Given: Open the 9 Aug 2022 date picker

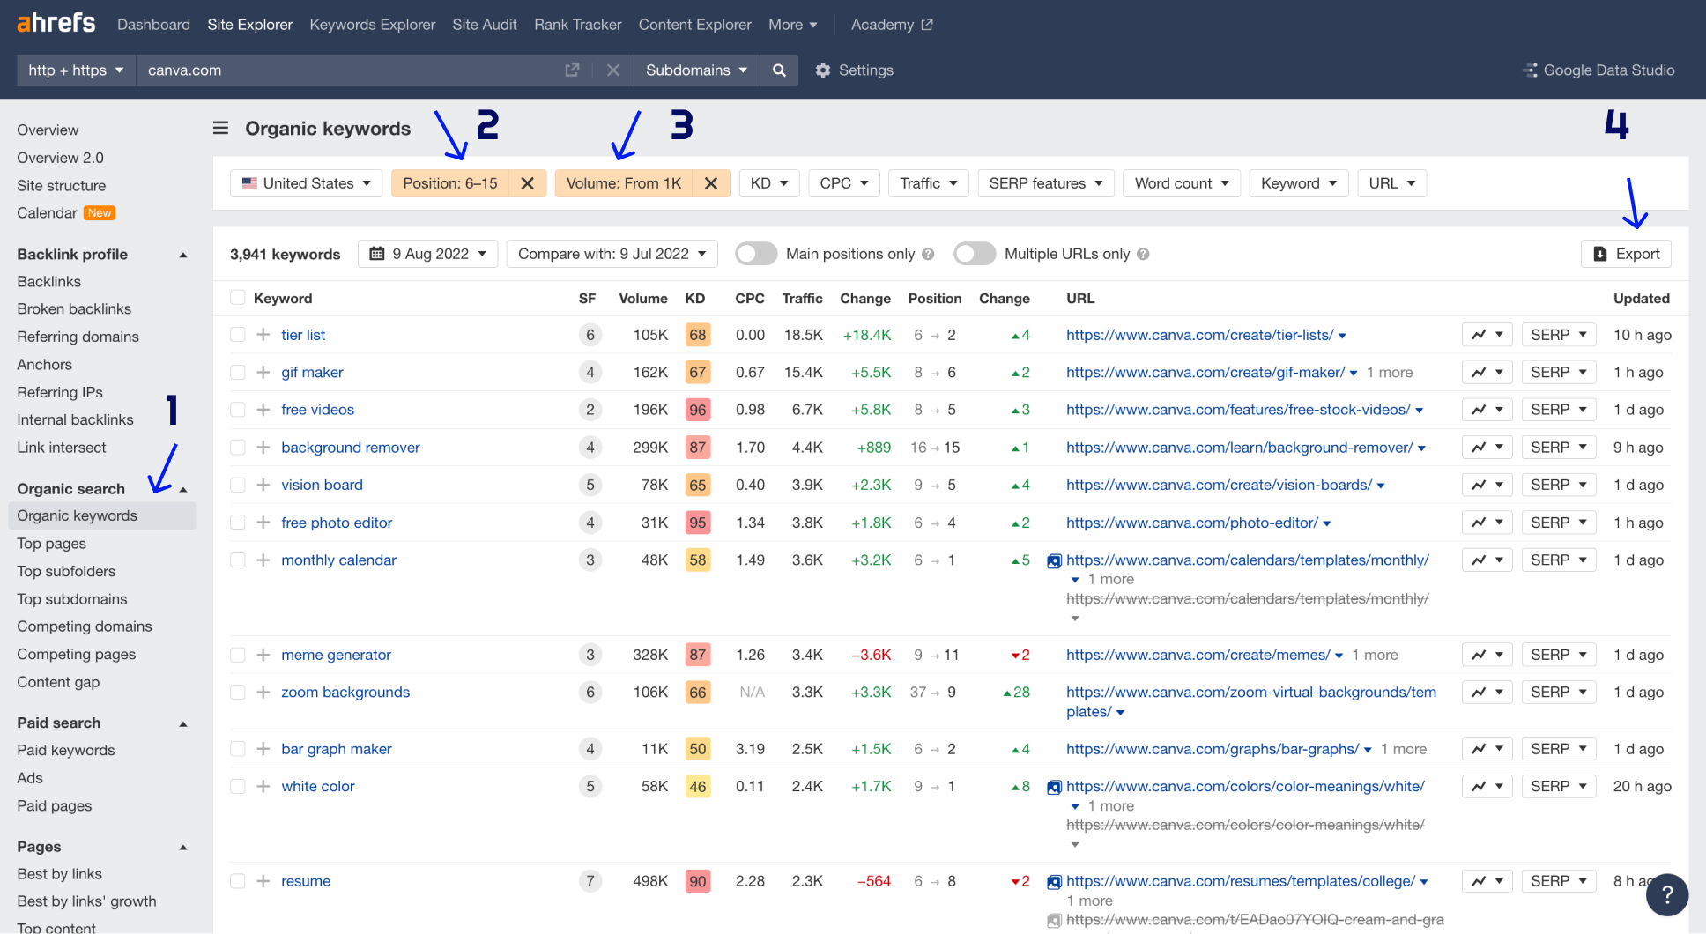Looking at the screenshot, I should pyautogui.click(x=428, y=254).
